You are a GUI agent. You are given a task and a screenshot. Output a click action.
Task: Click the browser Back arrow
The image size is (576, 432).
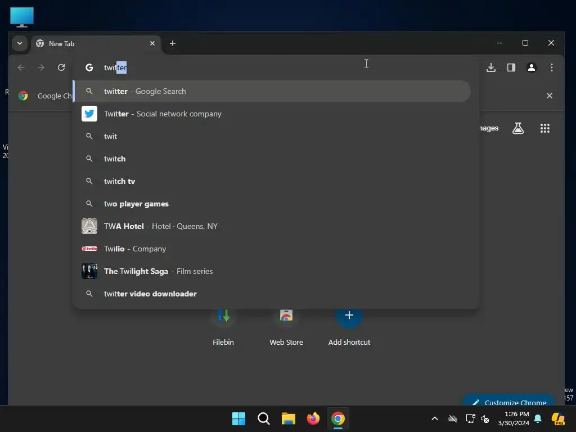(21, 67)
